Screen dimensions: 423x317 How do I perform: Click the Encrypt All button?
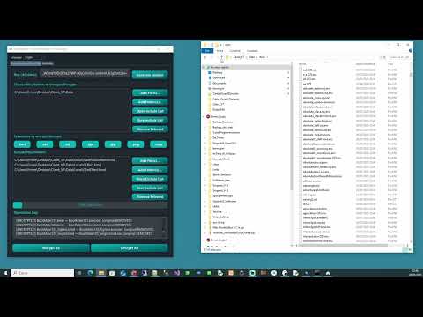click(x=51, y=248)
